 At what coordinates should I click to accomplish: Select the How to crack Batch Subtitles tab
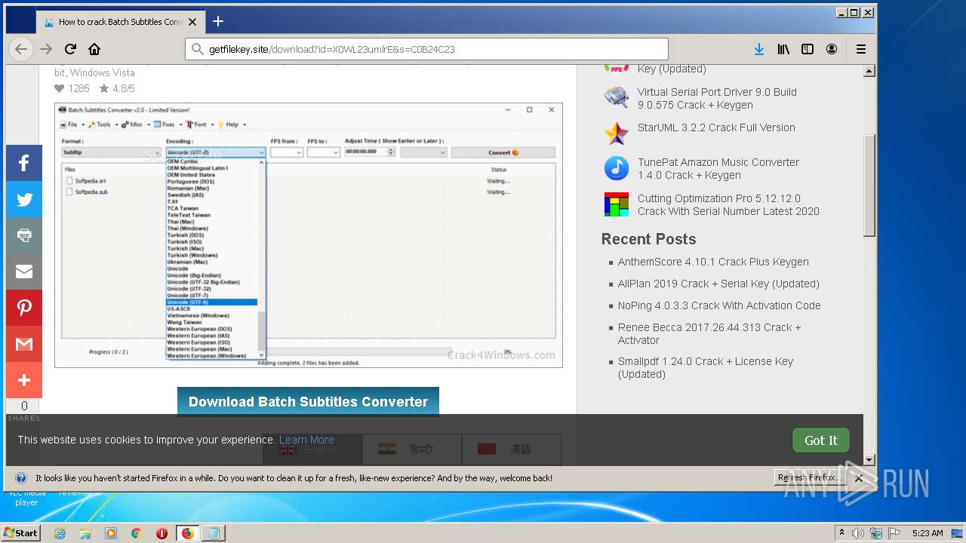(x=121, y=22)
